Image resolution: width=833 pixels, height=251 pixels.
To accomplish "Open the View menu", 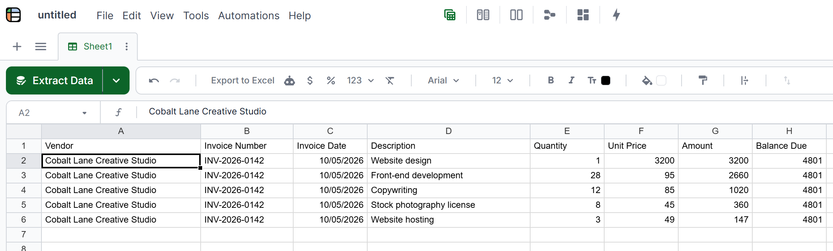I will click(x=162, y=16).
